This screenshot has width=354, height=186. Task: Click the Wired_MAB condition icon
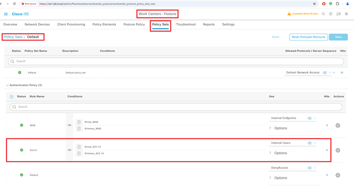click(x=79, y=122)
